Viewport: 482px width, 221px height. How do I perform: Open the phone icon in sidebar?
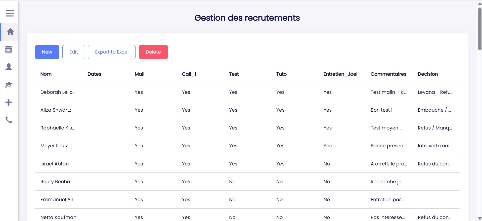[x=9, y=120]
